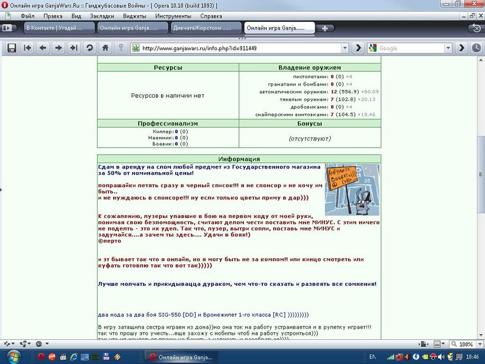Screen dimensions: 485x364
Task: Click the Opera Turbo status icon
Action: click(x=39, y=344)
